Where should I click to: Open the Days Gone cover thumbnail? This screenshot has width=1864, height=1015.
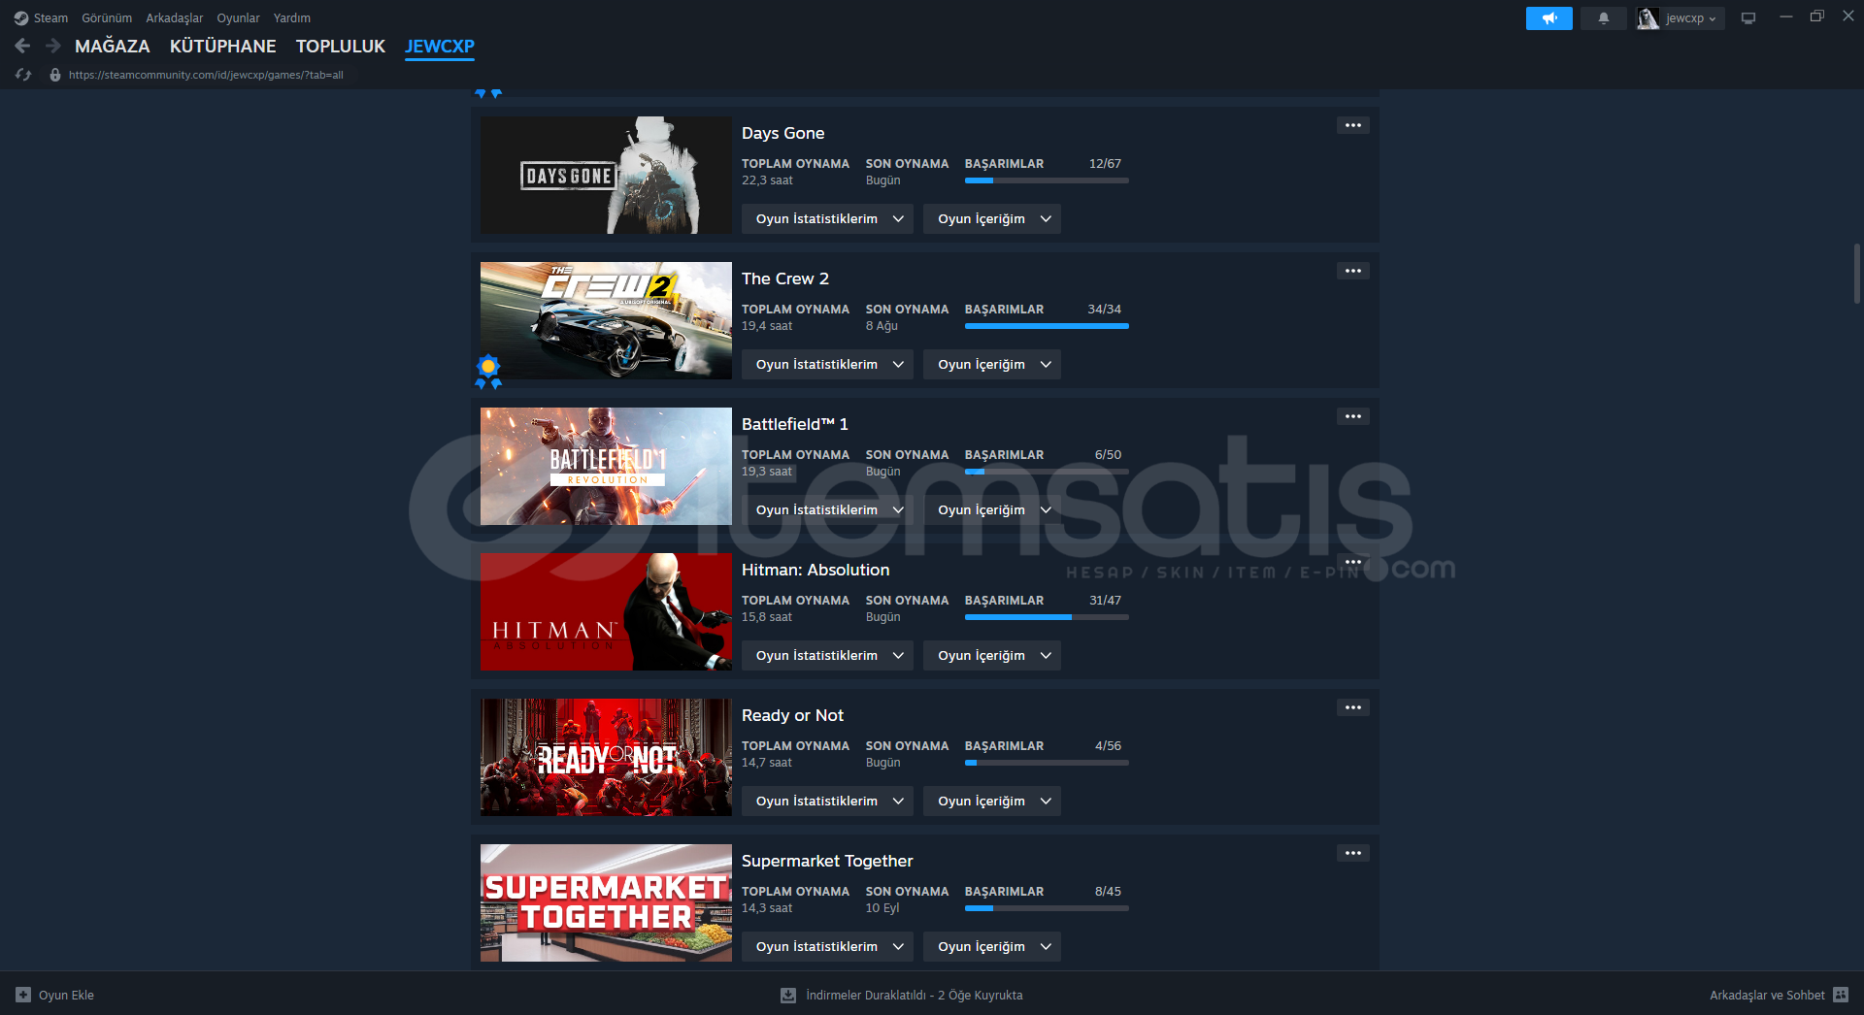pos(606,175)
